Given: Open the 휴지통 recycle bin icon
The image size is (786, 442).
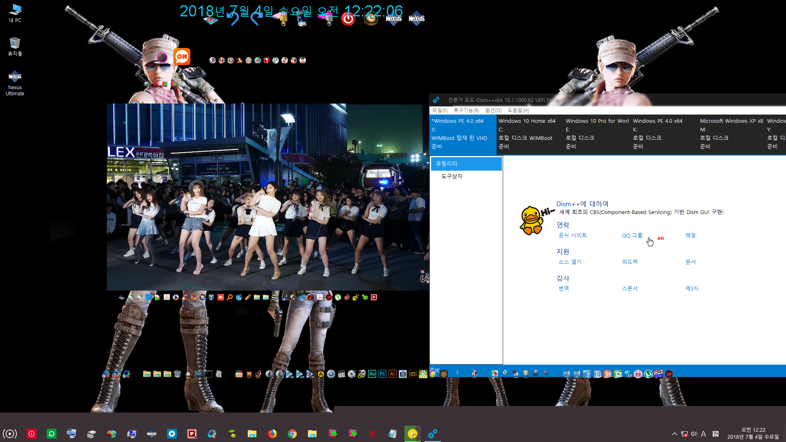Looking at the screenshot, I should 15,47.
